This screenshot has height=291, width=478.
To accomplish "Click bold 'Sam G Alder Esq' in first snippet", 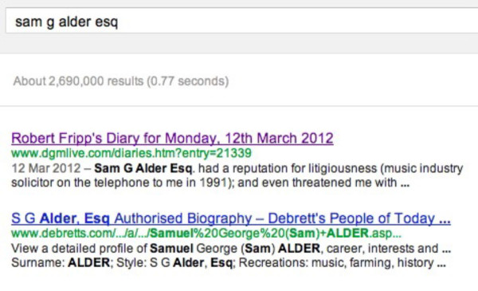I will click(x=143, y=168).
